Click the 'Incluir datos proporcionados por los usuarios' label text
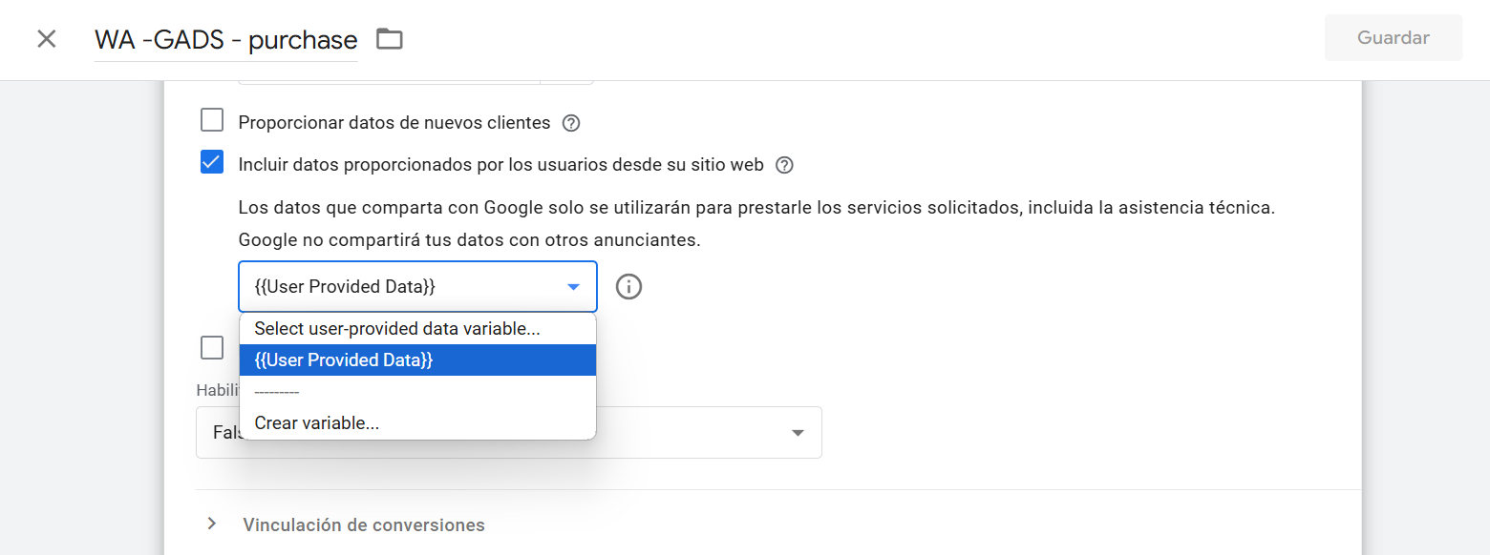Viewport: 1490px width, 555px height. click(x=500, y=165)
